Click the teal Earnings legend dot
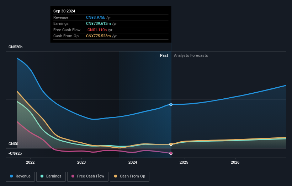Image resolution: width=292 pixels, height=186 pixels. tap(42, 176)
